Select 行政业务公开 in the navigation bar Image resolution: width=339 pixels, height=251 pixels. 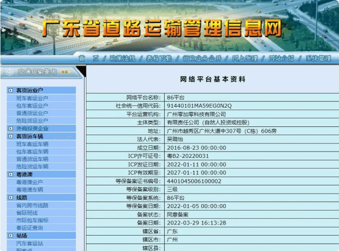202,58
